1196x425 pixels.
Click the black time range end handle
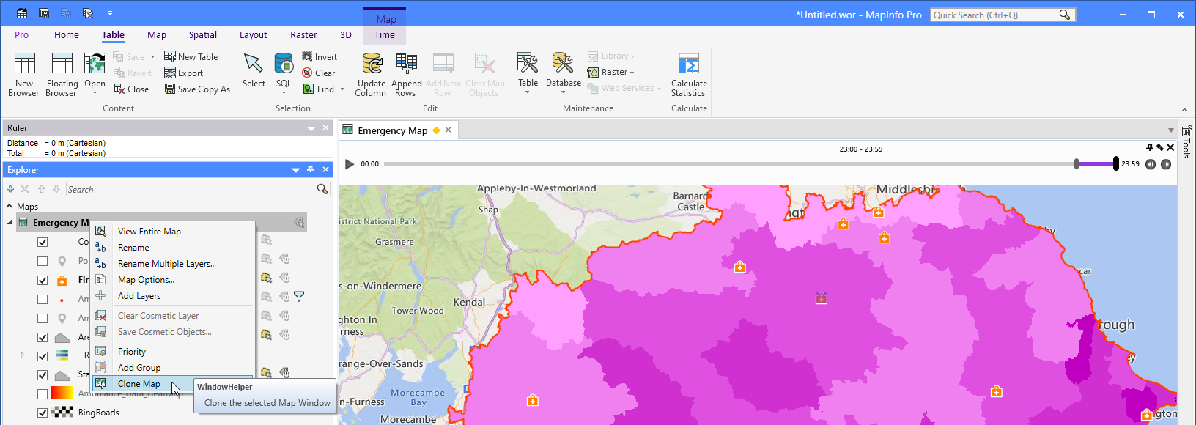1116,163
